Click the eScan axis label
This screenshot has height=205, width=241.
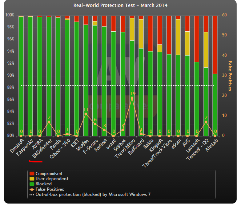point(176,144)
